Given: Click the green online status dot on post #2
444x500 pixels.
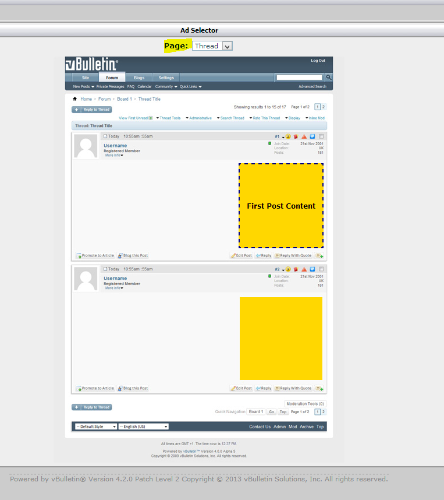Looking at the screenshot, I should 270,276.
